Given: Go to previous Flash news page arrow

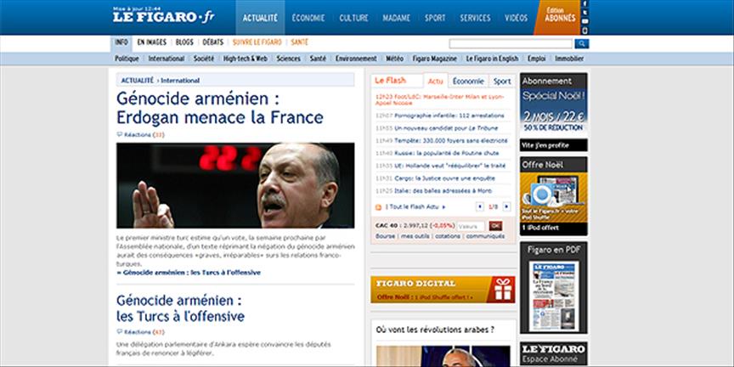Looking at the screenshot, I should [480, 206].
